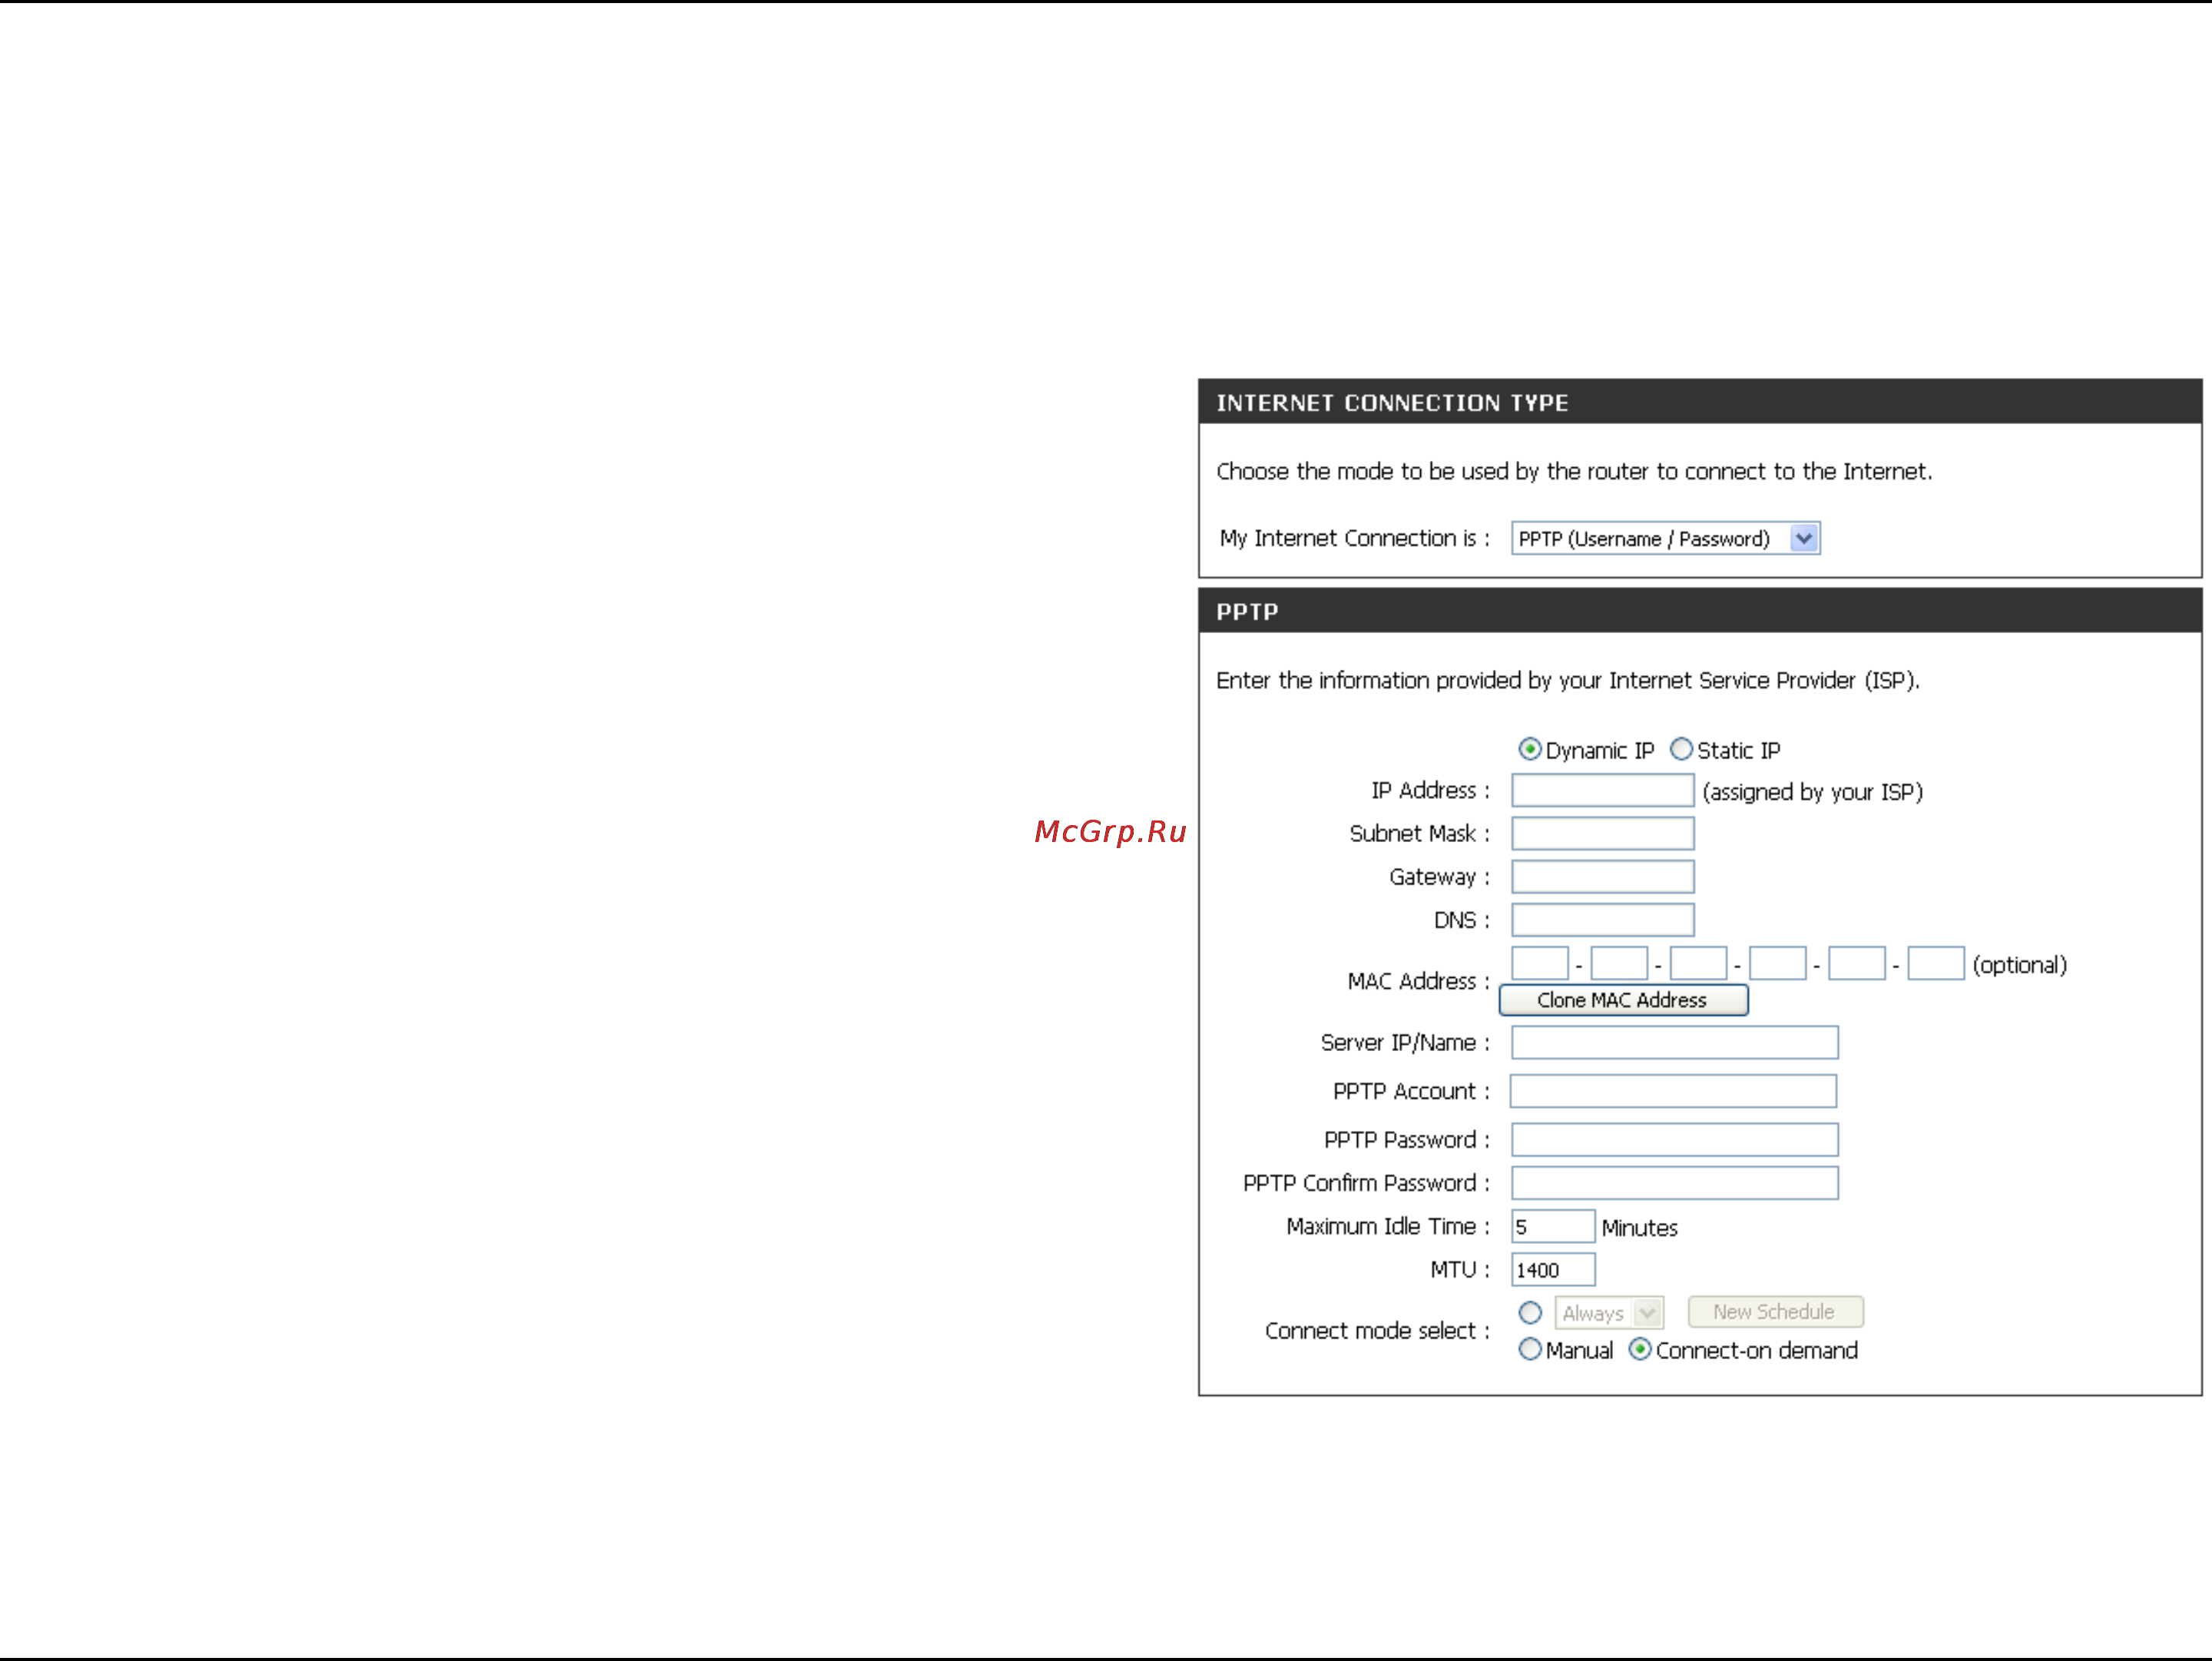Screen dimensions: 2212x1661
Task: Click the PPTP Confirm Password field
Action: coord(1674,1182)
